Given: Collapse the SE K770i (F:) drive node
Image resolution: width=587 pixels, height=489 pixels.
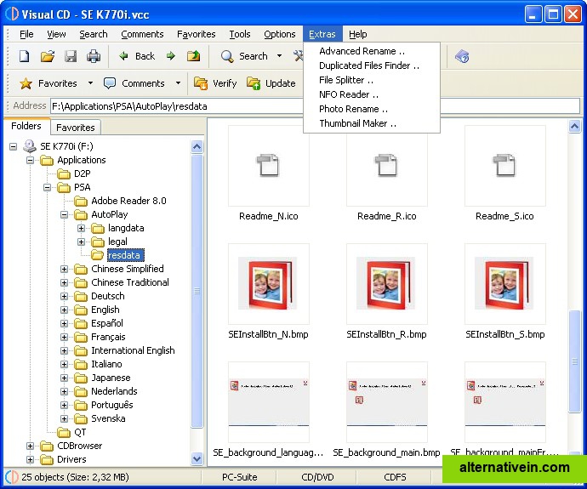Looking at the screenshot, I should point(13,146).
